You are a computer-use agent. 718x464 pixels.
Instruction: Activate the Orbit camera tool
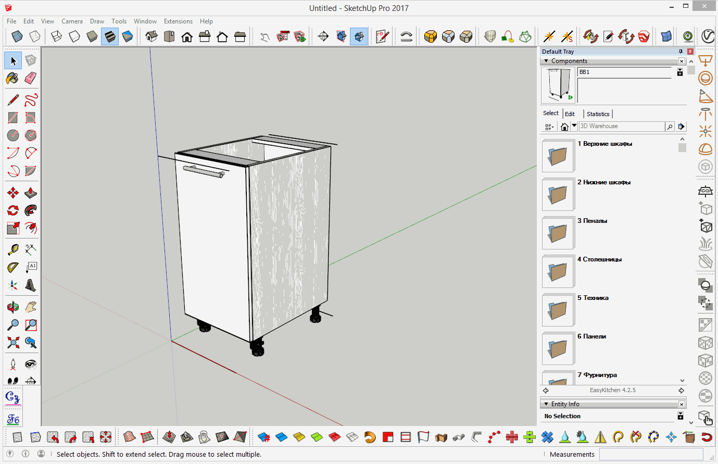(13, 307)
